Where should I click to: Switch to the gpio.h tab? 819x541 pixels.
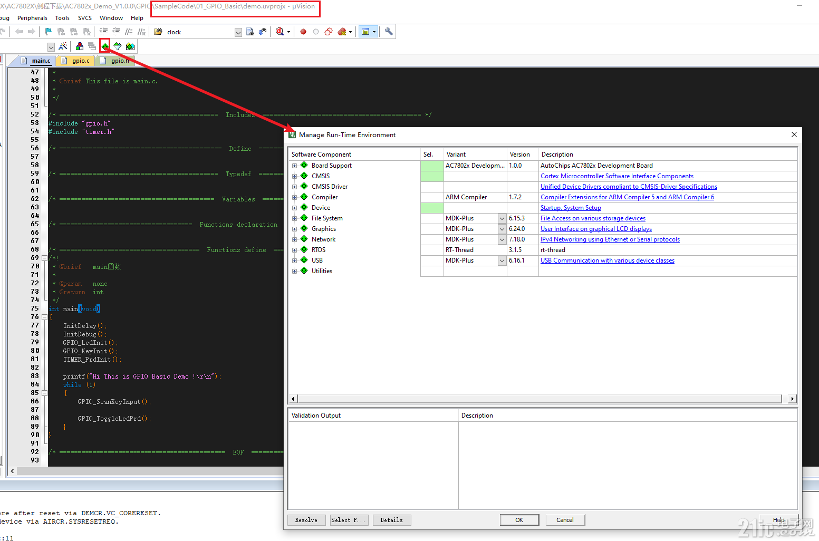pyautogui.click(x=115, y=61)
